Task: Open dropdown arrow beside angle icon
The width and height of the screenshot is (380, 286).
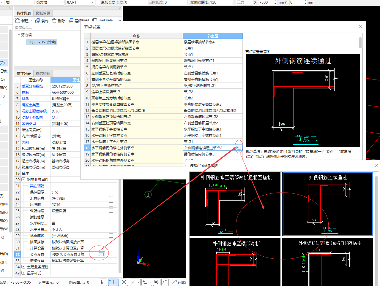Action: point(139,282)
